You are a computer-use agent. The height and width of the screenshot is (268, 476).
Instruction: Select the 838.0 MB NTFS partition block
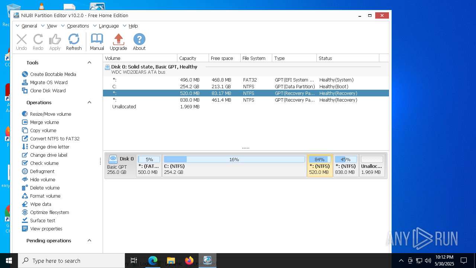click(x=346, y=166)
